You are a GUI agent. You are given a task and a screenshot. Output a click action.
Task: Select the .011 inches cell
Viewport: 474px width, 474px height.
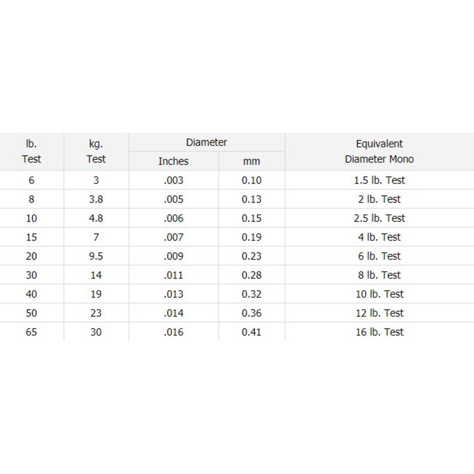(x=173, y=275)
